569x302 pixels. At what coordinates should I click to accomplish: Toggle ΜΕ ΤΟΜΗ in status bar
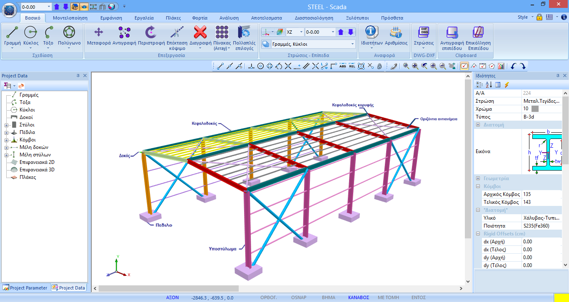388,297
